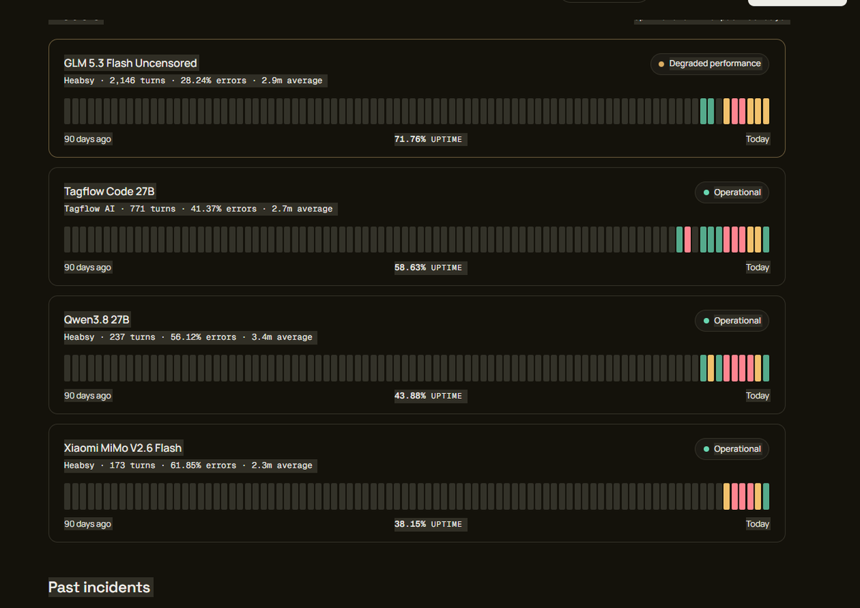Click the Operational badge for Xiaomi MiMo V2.6 Flash
Screen dimensions: 860x608
[x=732, y=449]
